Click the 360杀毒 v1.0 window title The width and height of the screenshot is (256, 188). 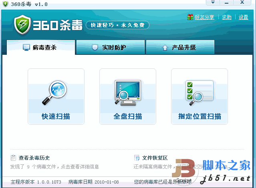point(29,4)
